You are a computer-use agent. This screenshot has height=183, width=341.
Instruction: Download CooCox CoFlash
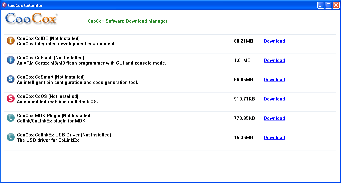click(274, 60)
